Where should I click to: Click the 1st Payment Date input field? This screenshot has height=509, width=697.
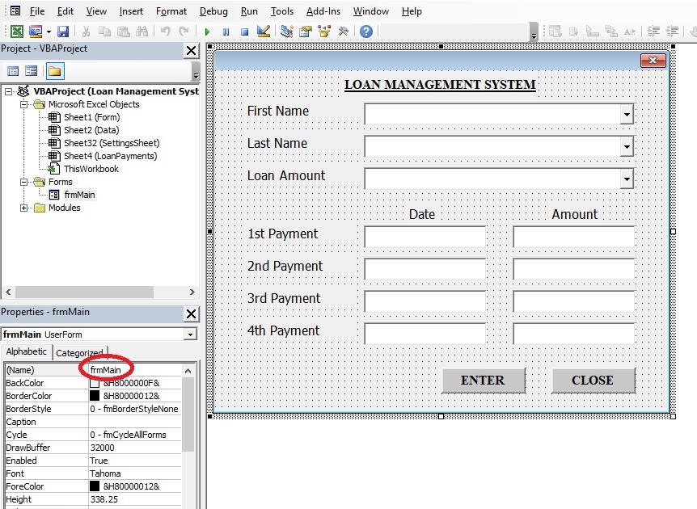[x=425, y=236]
